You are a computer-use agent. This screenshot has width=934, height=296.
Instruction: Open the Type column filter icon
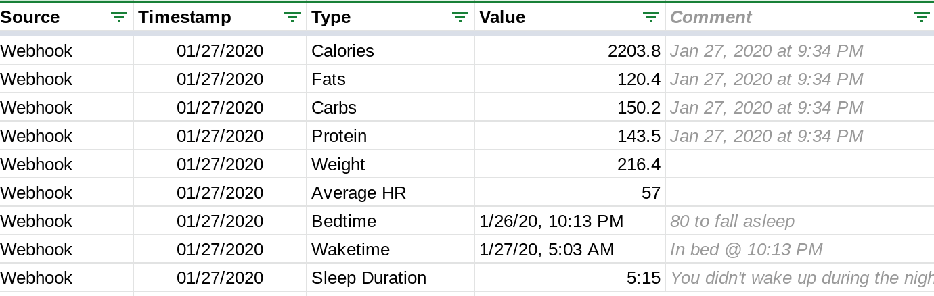click(x=460, y=18)
